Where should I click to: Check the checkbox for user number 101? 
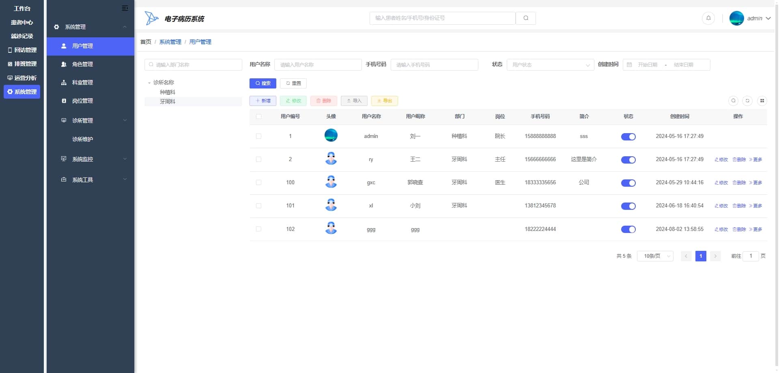(258, 206)
